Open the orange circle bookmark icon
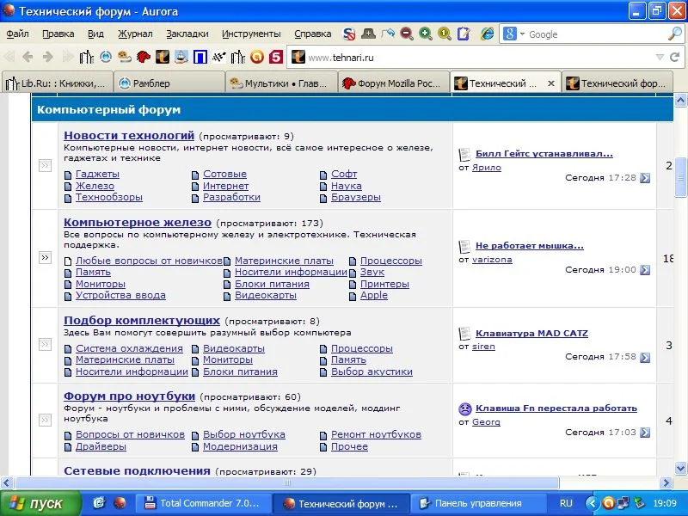This screenshot has height=516, width=688. (257, 57)
